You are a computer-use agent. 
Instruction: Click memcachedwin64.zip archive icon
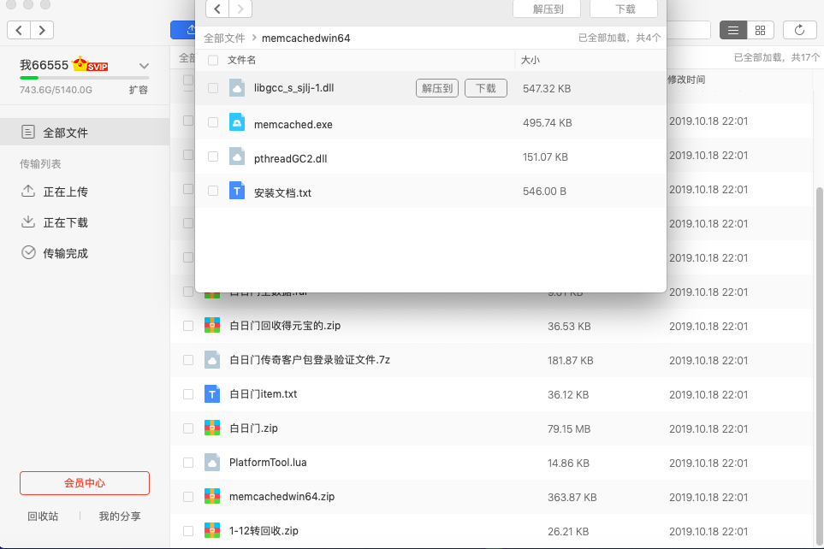click(x=212, y=496)
